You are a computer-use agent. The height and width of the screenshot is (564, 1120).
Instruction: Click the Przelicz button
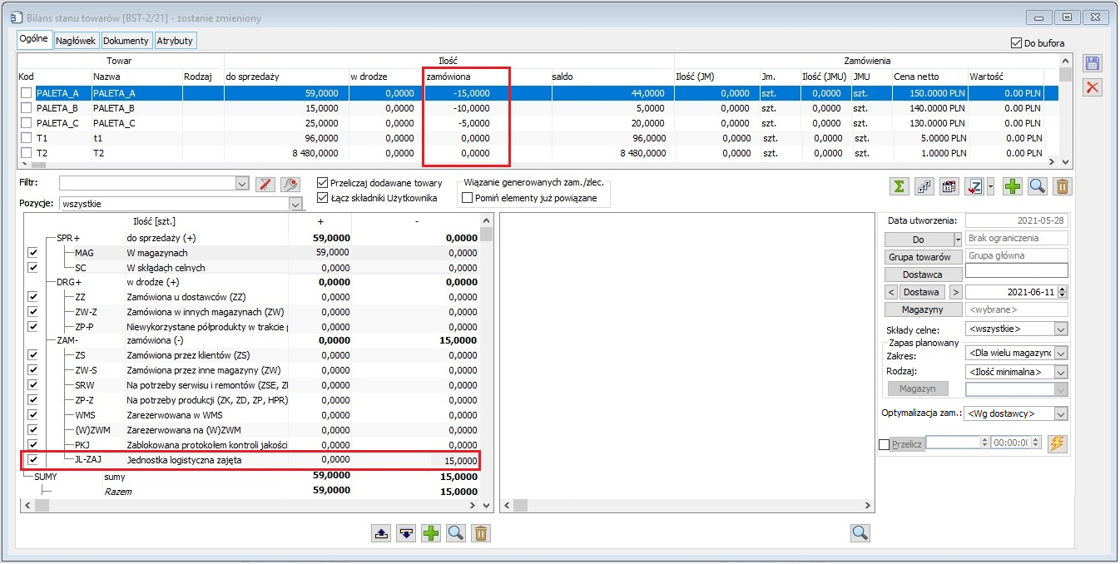click(907, 444)
